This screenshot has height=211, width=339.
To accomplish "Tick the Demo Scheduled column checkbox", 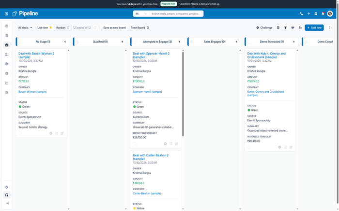I will click(x=249, y=42).
